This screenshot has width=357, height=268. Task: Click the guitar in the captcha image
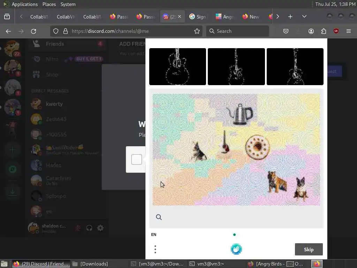(226, 142)
